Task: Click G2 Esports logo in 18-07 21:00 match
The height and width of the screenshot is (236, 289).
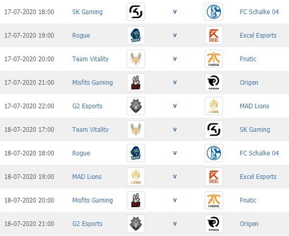Action: [x=136, y=223]
